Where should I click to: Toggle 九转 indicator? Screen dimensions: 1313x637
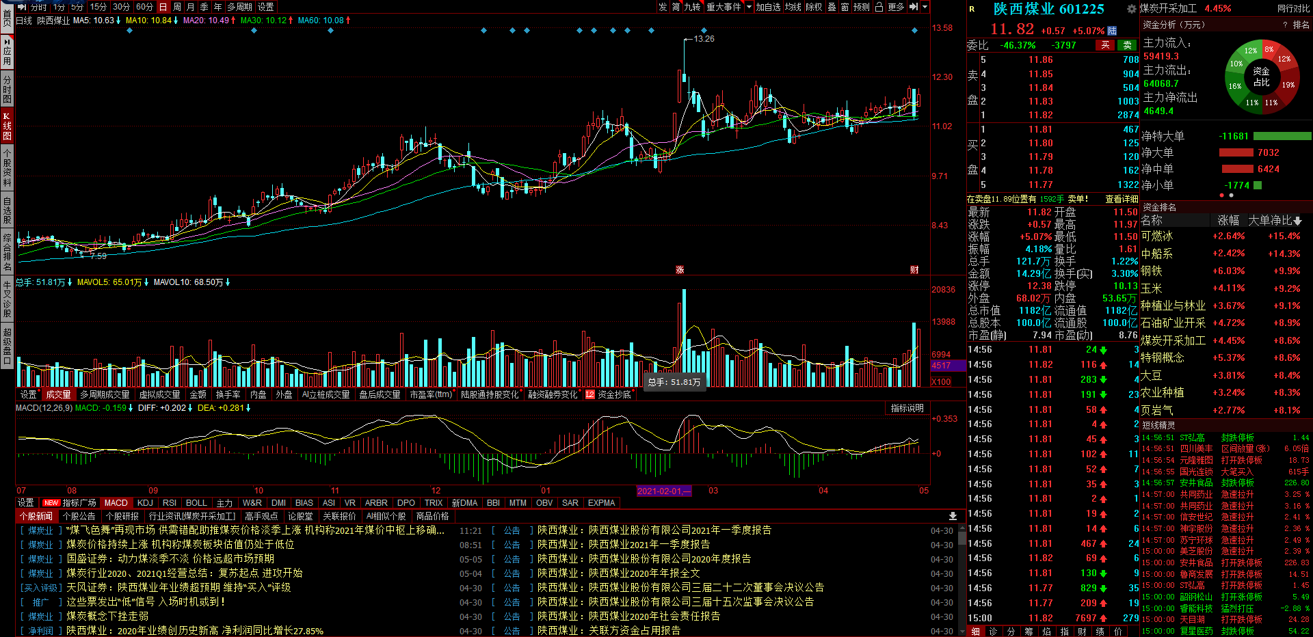click(x=692, y=7)
